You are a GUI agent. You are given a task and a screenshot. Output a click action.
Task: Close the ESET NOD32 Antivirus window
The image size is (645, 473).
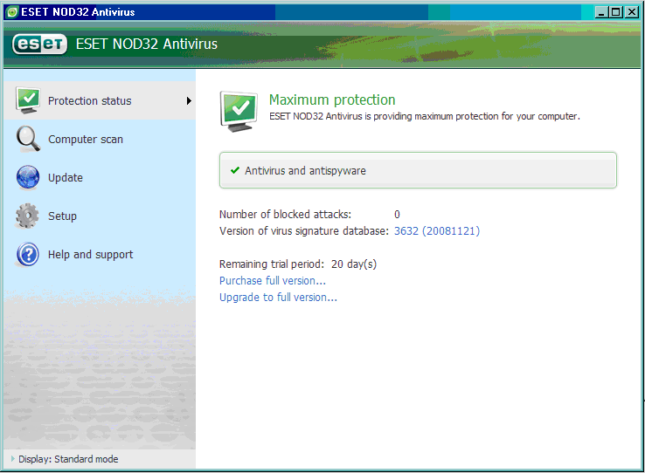coord(631,12)
